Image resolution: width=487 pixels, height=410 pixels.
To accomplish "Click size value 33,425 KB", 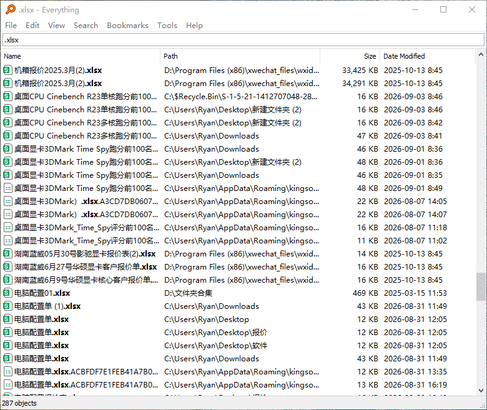I will pos(360,71).
